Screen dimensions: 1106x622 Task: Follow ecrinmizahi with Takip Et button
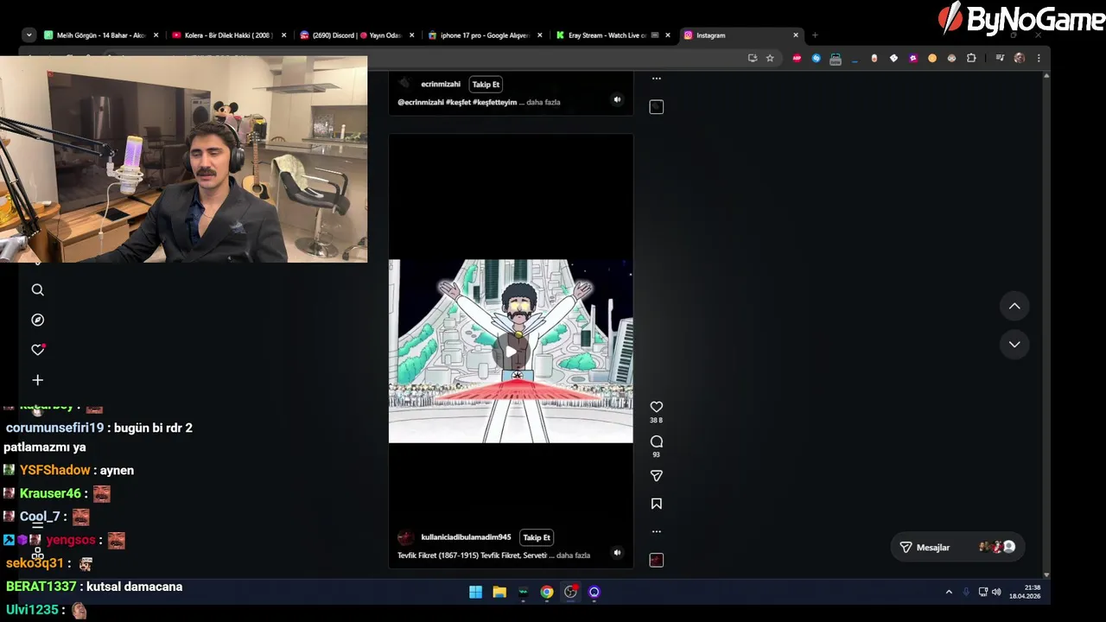[486, 84]
